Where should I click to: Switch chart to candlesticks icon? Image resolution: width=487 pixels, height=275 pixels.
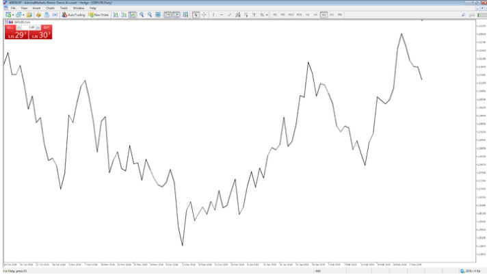pyautogui.click(x=124, y=15)
